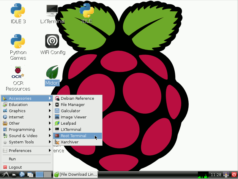
Task: Click Logout in the start menu
Action: pos(15,167)
